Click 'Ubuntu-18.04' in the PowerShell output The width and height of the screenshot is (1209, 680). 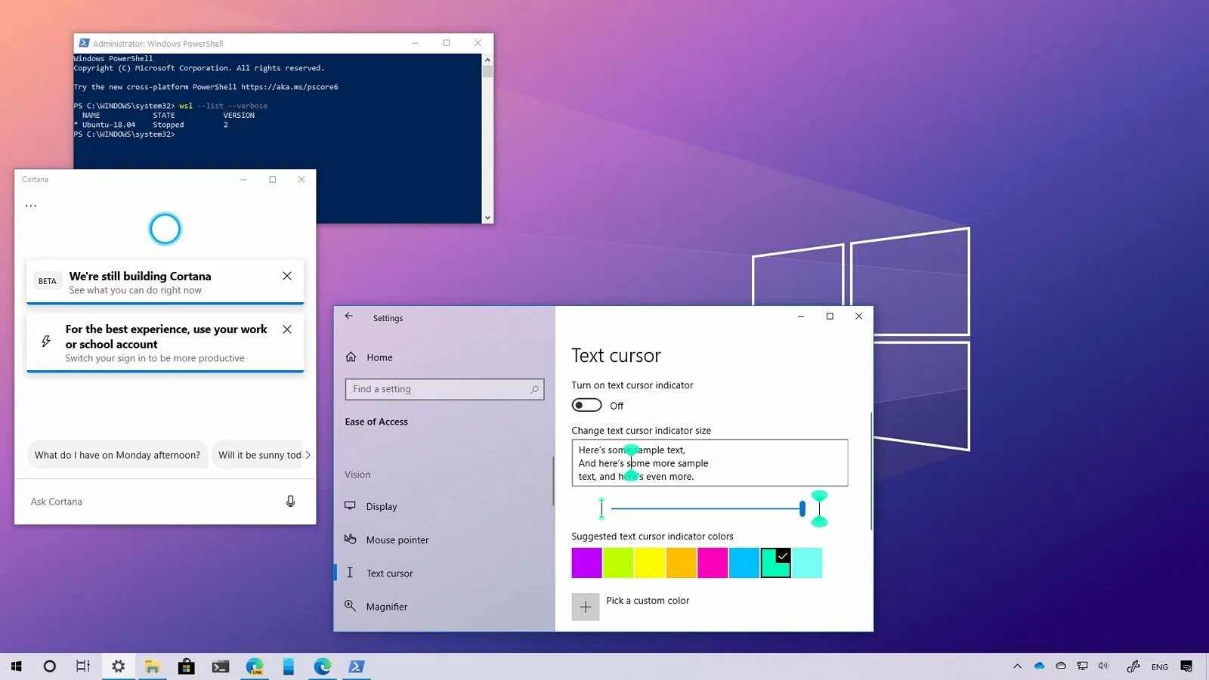[x=109, y=125]
